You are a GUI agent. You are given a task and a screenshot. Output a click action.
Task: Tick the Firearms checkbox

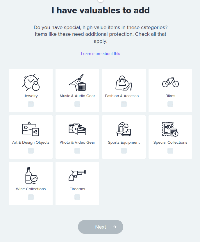pyautogui.click(x=77, y=197)
